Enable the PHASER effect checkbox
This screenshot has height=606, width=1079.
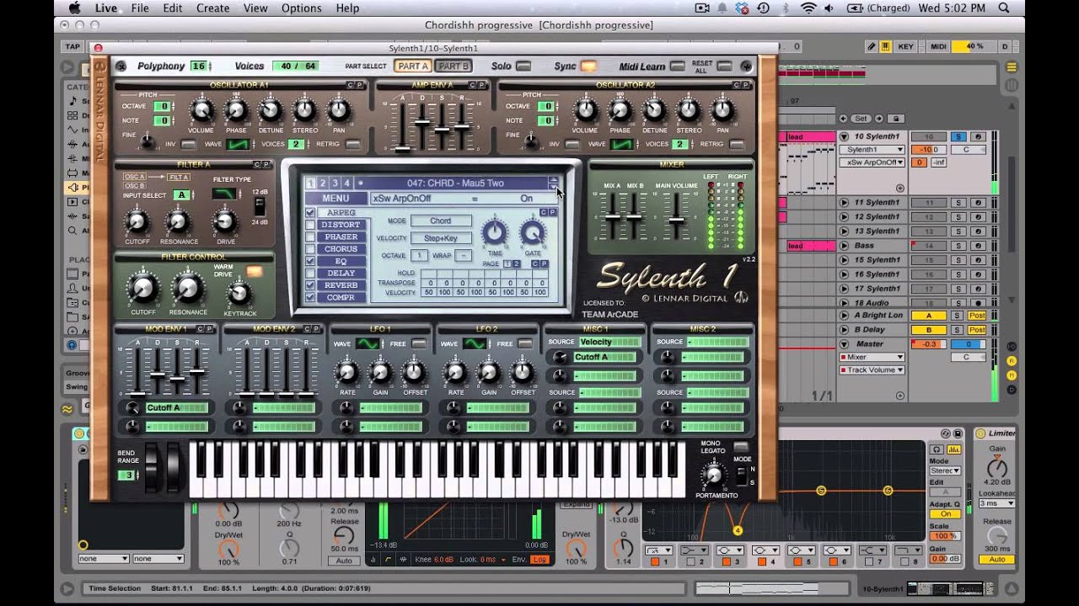point(310,237)
